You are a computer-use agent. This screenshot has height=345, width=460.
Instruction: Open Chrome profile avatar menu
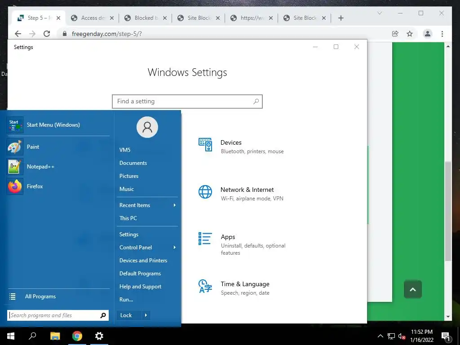point(428,34)
